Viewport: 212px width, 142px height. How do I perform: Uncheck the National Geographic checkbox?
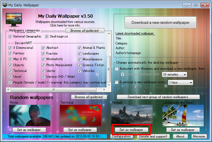coord(10,36)
